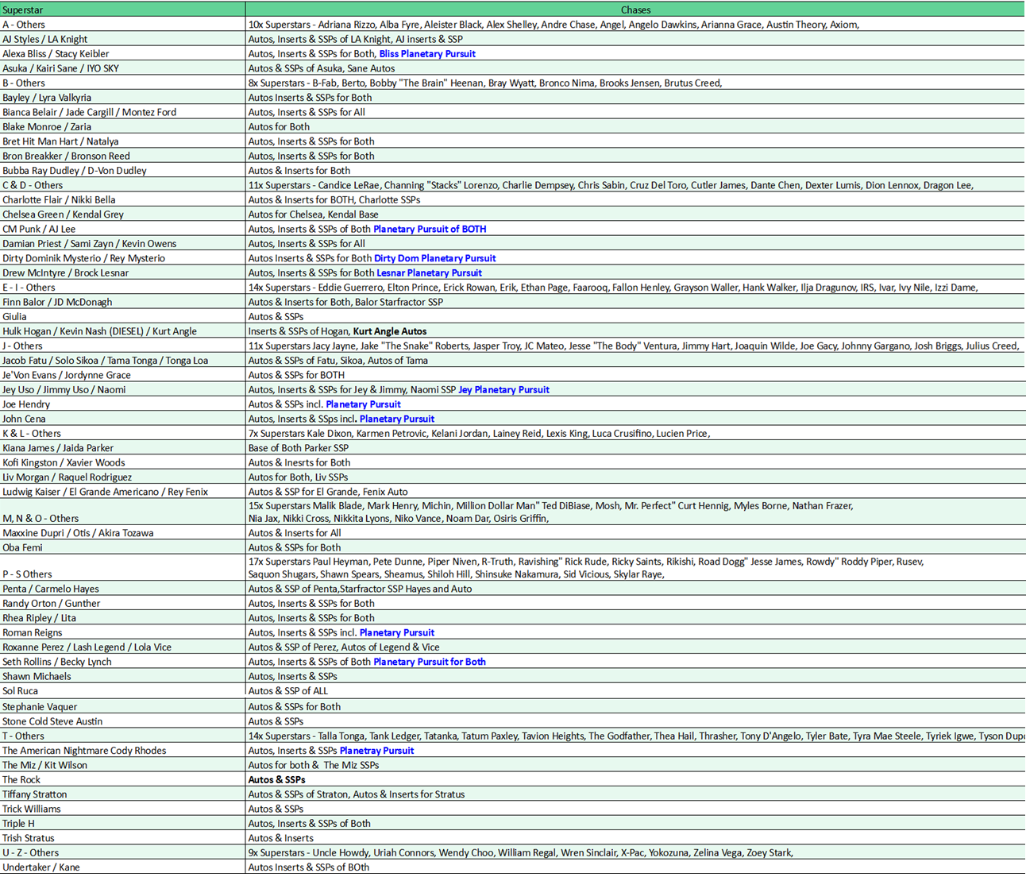Click the Chases cell mentioning "Balor Starfractor SSP"
The image size is (1026, 877).
[x=635, y=302]
